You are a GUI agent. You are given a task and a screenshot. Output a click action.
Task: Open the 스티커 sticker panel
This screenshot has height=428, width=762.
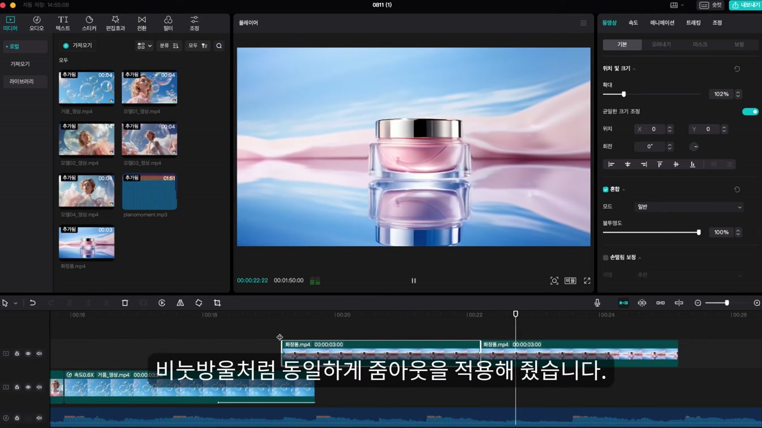(89, 23)
